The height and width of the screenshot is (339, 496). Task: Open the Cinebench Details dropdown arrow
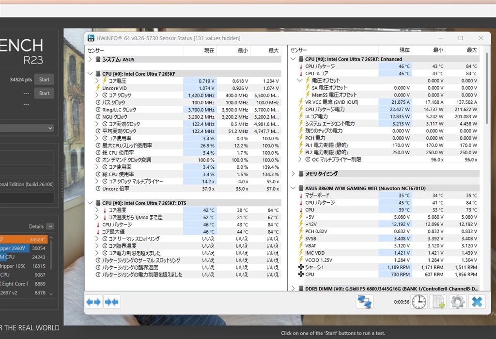point(50,226)
